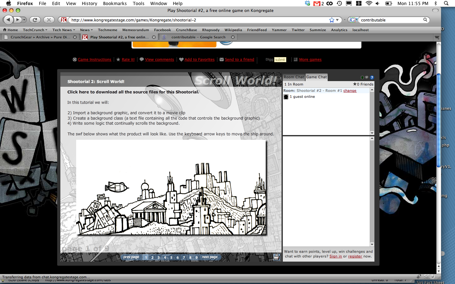Switch to the Room Chat tab
The image size is (455, 284).
pyautogui.click(x=294, y=77)
